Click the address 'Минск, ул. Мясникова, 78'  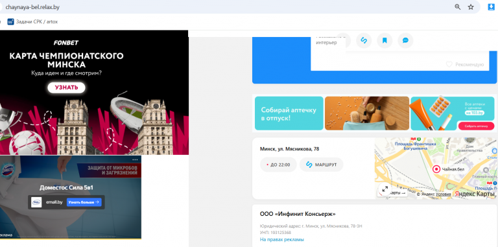(x=290, y=149)
